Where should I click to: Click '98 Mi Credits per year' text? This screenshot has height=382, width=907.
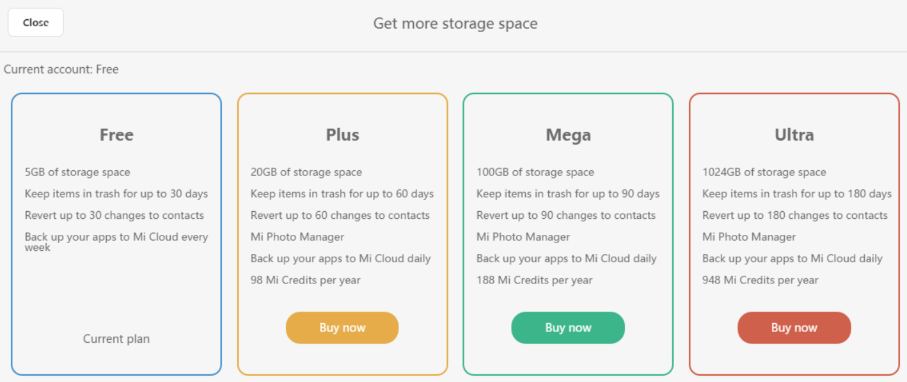(305, 280)
